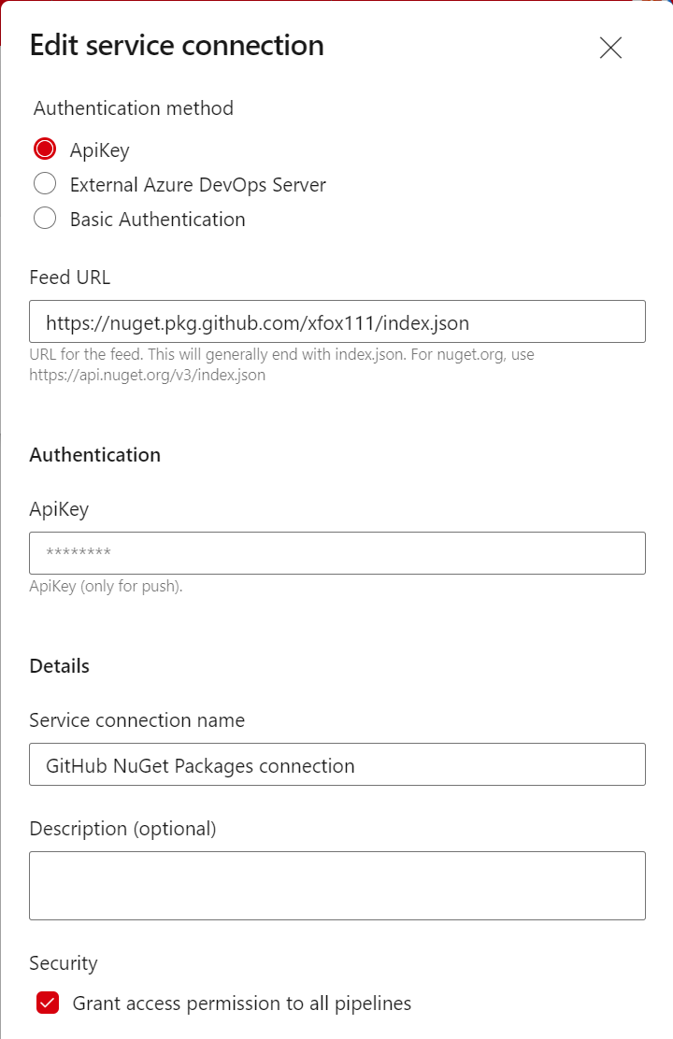The image size is (673, 1039).
Task: Click the Edit service connection title
Action: pyautogui.click(x=176, y=45)
